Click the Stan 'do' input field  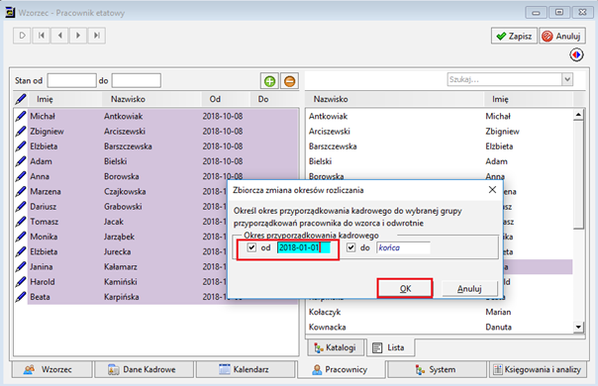coord(137,80)
